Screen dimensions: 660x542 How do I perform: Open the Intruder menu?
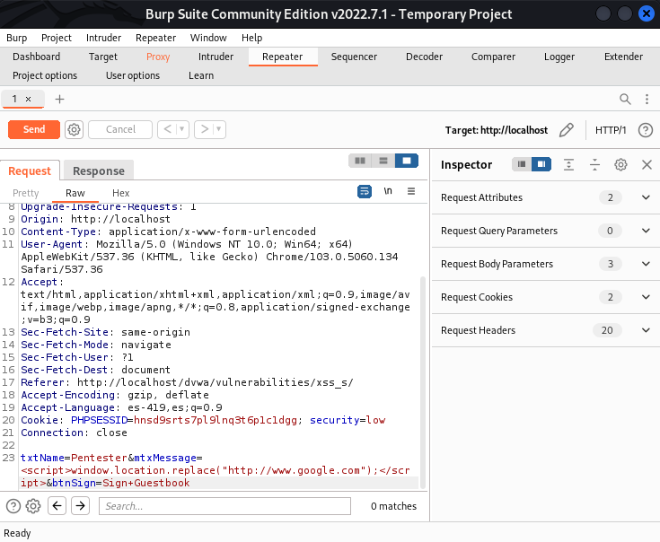coord(103,38)
